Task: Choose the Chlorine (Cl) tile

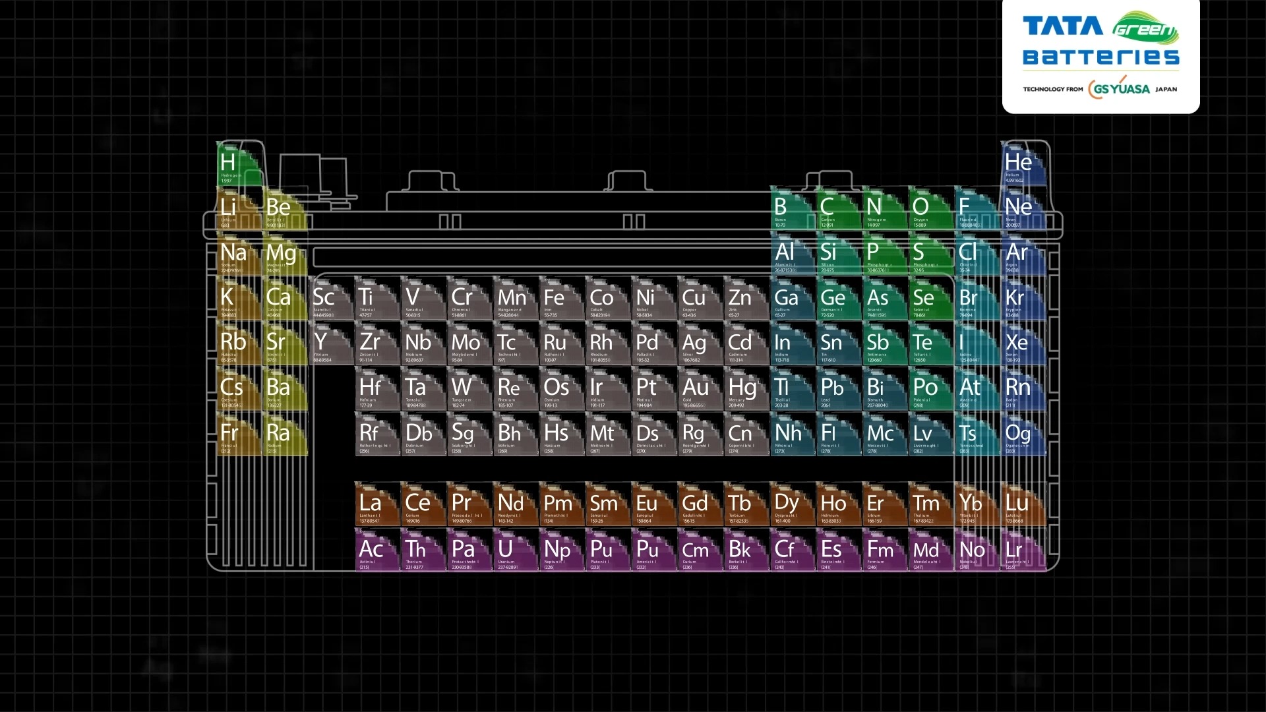Action: [977, 253]
